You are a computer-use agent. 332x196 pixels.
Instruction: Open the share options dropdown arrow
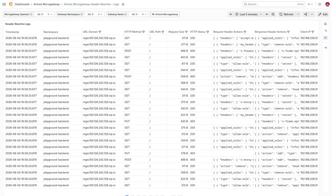pyautogui.click(x=312, y=15)
